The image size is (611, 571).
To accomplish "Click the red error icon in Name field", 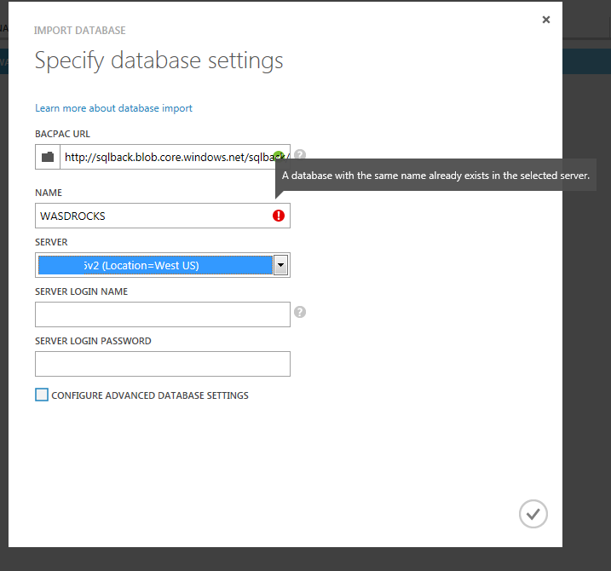I will tap(279, 216).
